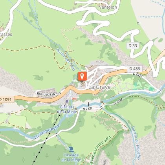Click the orange location pin marker
The image size is (165, 165).
pyautogui.click(x=82, y=76)
